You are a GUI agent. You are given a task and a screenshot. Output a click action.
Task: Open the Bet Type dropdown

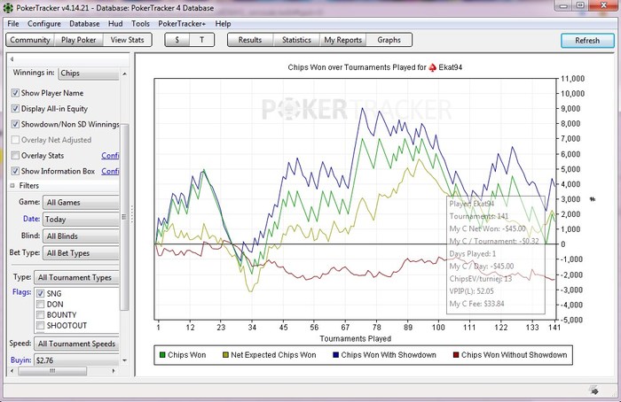pos(81,253)
